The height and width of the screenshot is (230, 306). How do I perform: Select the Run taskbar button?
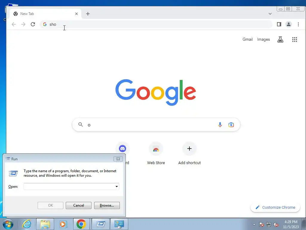[x=101, y=224]
